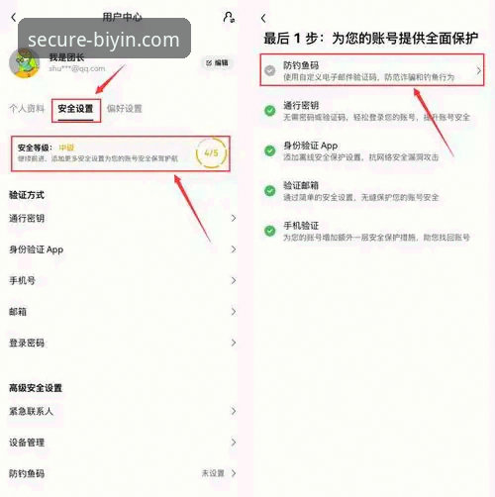Image resolution: width=495 pixels, height=497 pixels.
Task: Expand 通行密钥 row chevron in verification list
Action: pyautogui.click(x=234, y=218)
